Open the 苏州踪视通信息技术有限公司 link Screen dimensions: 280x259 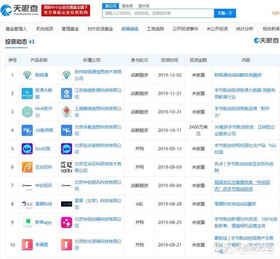click(x=98, y=75)
